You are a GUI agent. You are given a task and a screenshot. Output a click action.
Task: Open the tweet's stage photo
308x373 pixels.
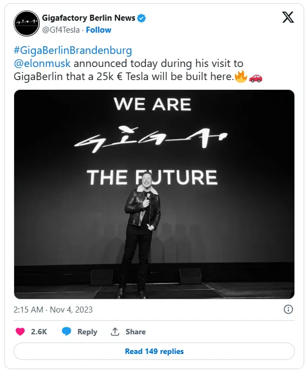(x=154, y=194)
